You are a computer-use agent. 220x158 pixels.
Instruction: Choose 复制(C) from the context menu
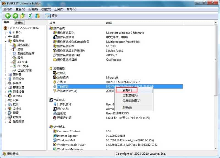coord(127,90)
